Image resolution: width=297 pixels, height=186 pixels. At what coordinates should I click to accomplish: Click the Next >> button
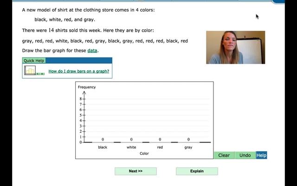(136, 171)
